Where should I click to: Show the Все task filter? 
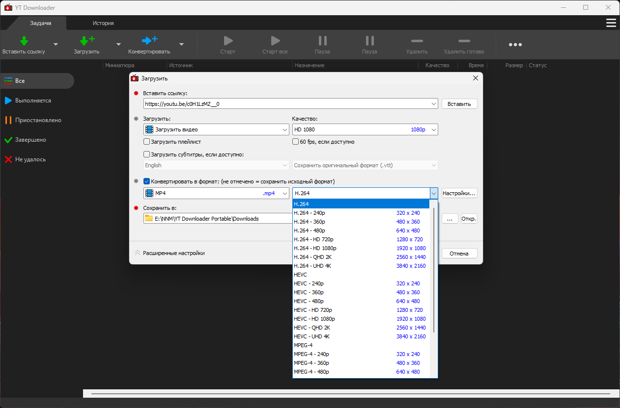coord(37,81)
